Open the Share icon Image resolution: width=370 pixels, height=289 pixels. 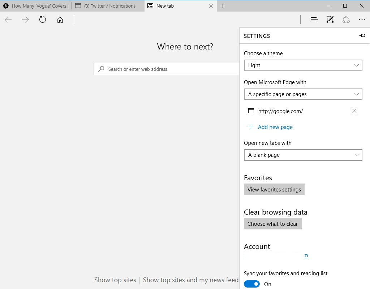click(346, 20)
